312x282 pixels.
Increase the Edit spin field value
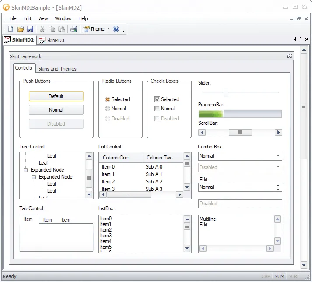tap(278, 185)
